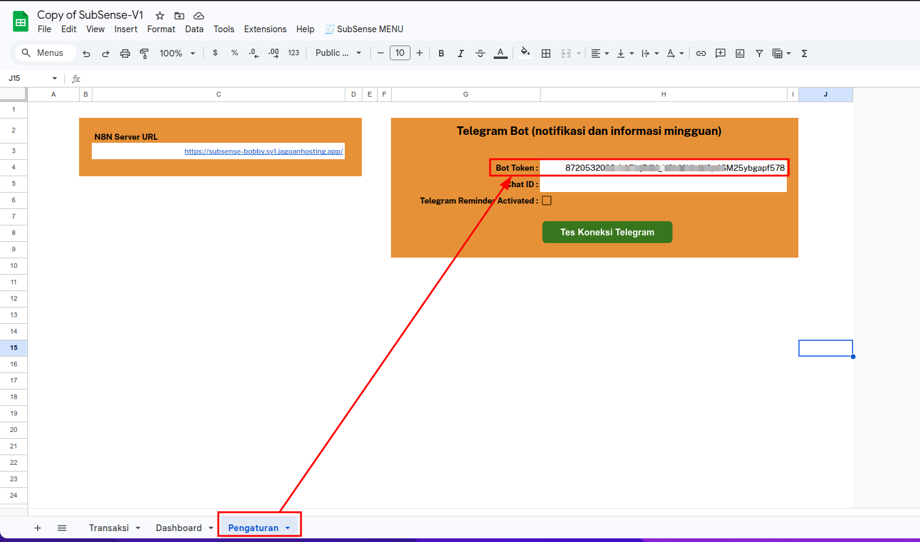The image size is (920, 542).
Task: Expand the zoom 100% dropdown
Action: pyautogui.click(x=177, y=53)
